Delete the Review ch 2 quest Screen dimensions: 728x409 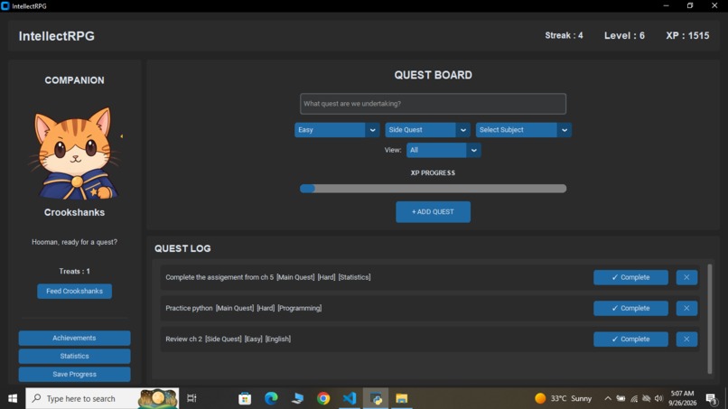686,339
